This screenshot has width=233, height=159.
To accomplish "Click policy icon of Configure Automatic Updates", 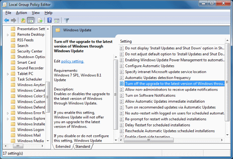I will [x=122, y=66].
